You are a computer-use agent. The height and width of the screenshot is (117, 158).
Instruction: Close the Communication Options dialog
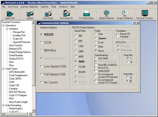point(138,23)
